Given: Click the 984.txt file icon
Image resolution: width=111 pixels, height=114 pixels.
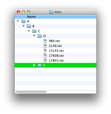Looking at the screenshot, I should tap(45, 41).
